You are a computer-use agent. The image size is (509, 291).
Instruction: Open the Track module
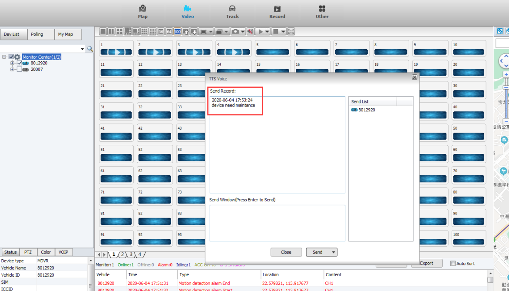coord(232,12)
